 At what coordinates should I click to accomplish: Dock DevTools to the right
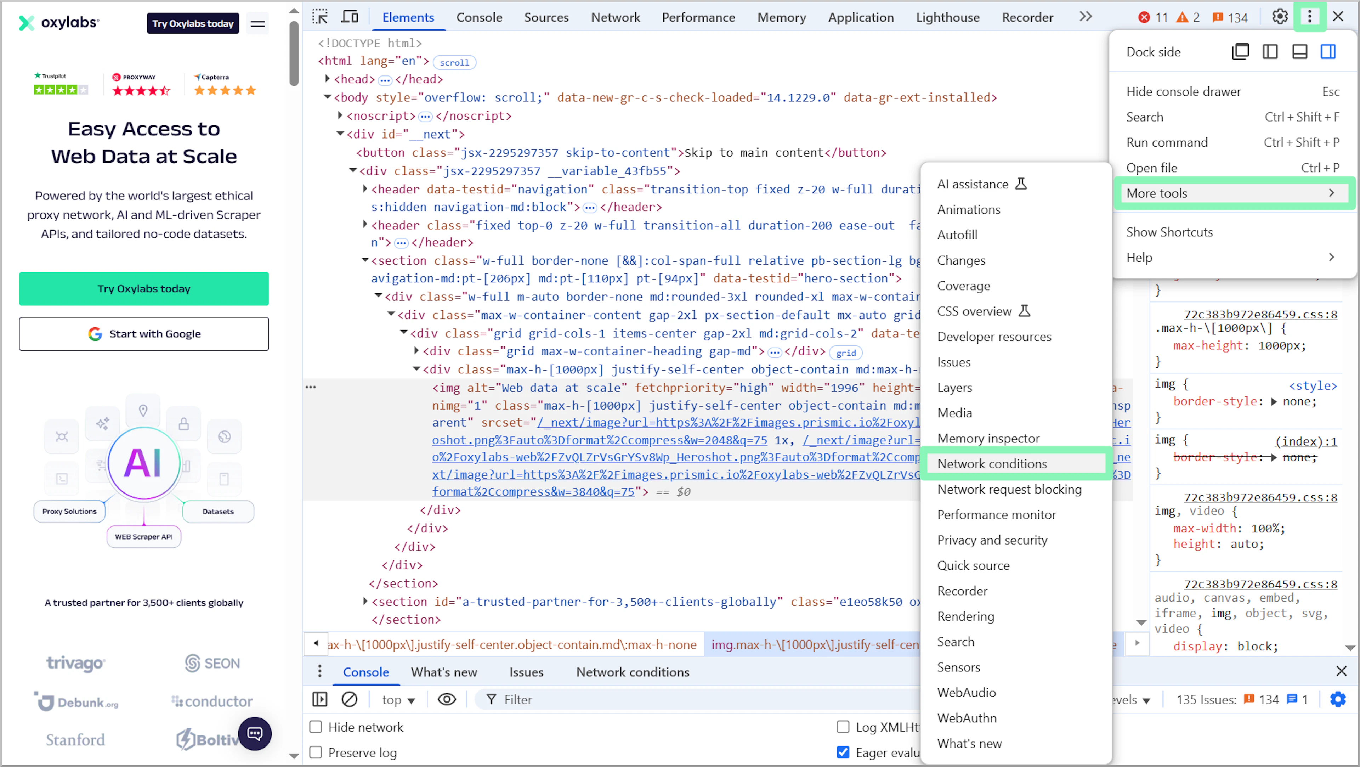1328,52
